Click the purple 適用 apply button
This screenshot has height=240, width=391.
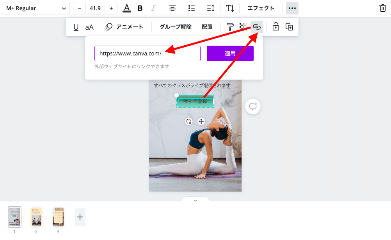click(x=230, y=53)
